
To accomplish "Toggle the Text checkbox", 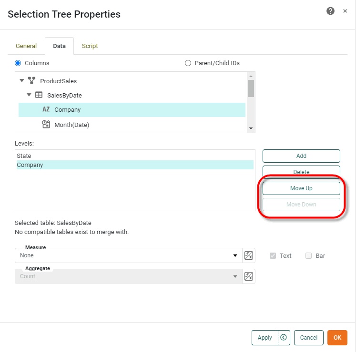I will (x=273, y=255).
